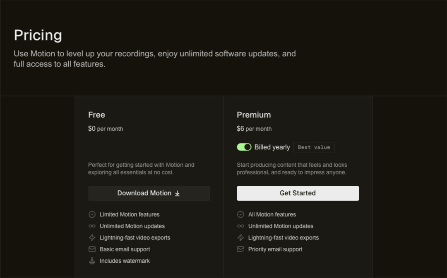The image size is (447, 278).
Task: Click the checkmark icon beside Limited Motion features
Action: click(92, 214)
